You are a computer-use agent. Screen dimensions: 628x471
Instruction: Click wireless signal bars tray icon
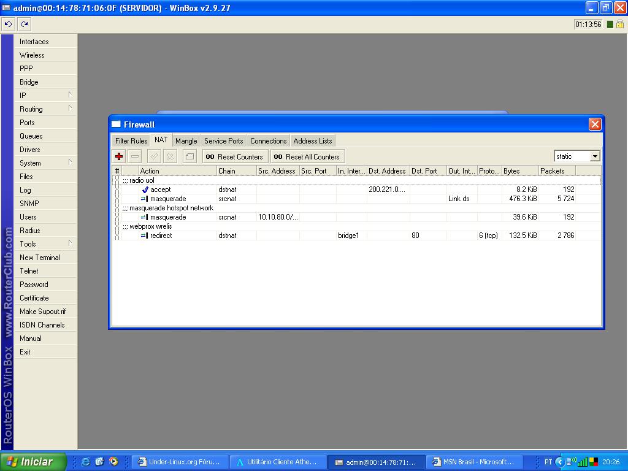click(x=583, y=462)
